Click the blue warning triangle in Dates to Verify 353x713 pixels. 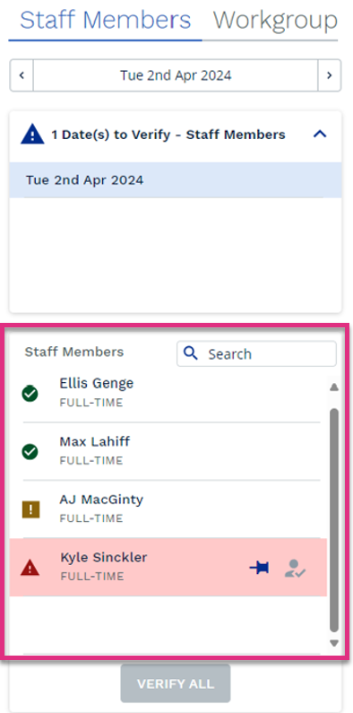(x=32, y=135)
